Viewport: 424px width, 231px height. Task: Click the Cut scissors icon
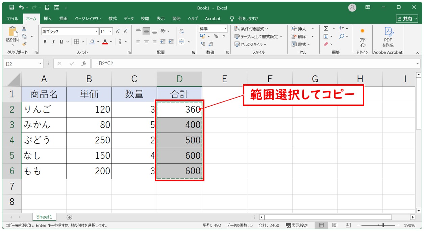pos(24,29)
